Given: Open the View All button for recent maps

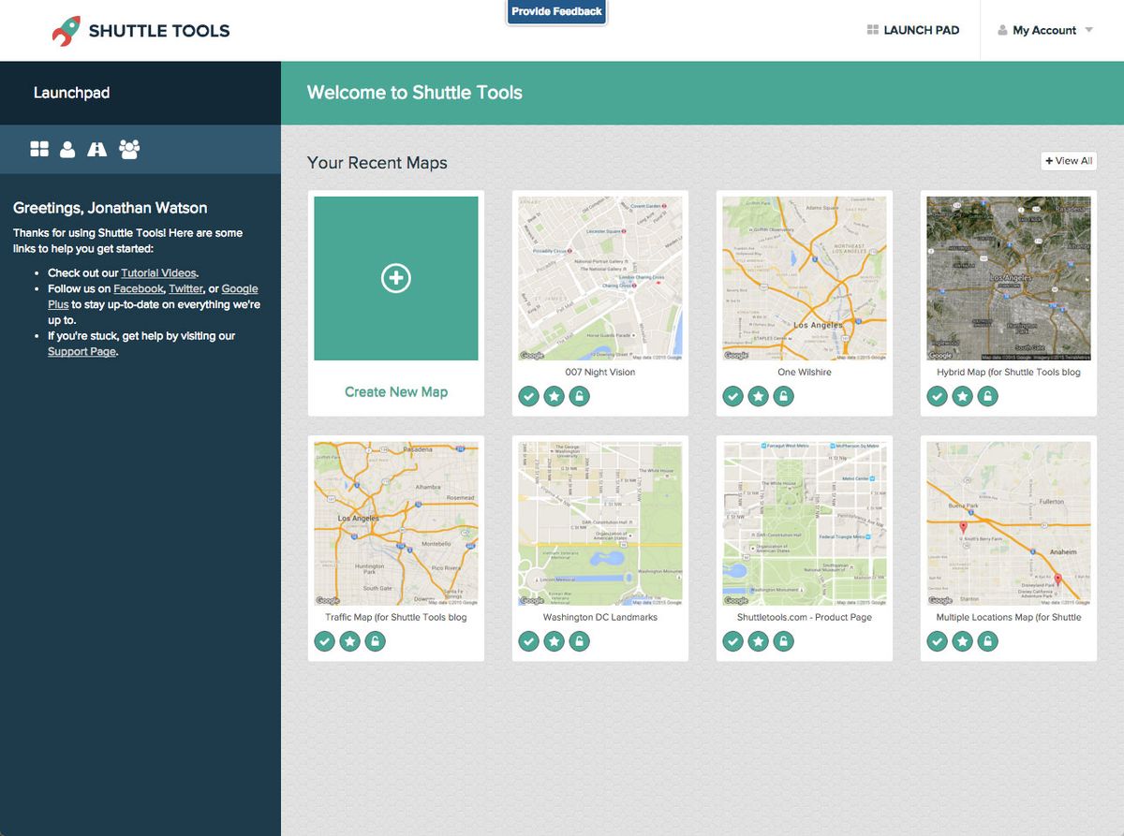Looking at the screenshot, I should 1068,160.
